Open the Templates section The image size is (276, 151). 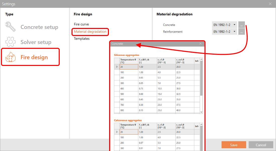82,39
